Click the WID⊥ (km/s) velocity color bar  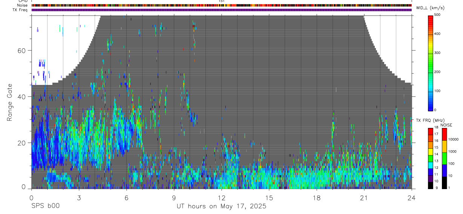[x=431, y=62]
